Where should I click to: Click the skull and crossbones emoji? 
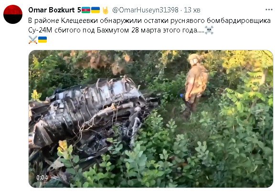209,30
